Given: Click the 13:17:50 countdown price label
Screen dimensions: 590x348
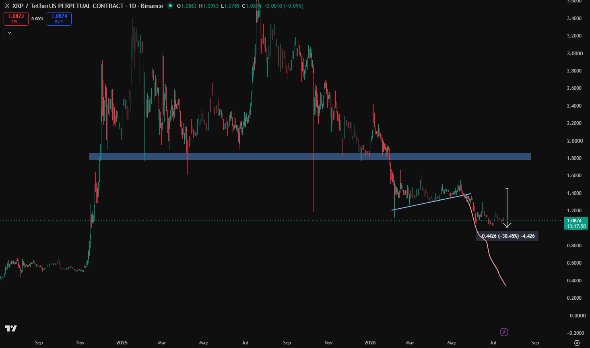Looking at the screenshot, I should pos(576,226).
